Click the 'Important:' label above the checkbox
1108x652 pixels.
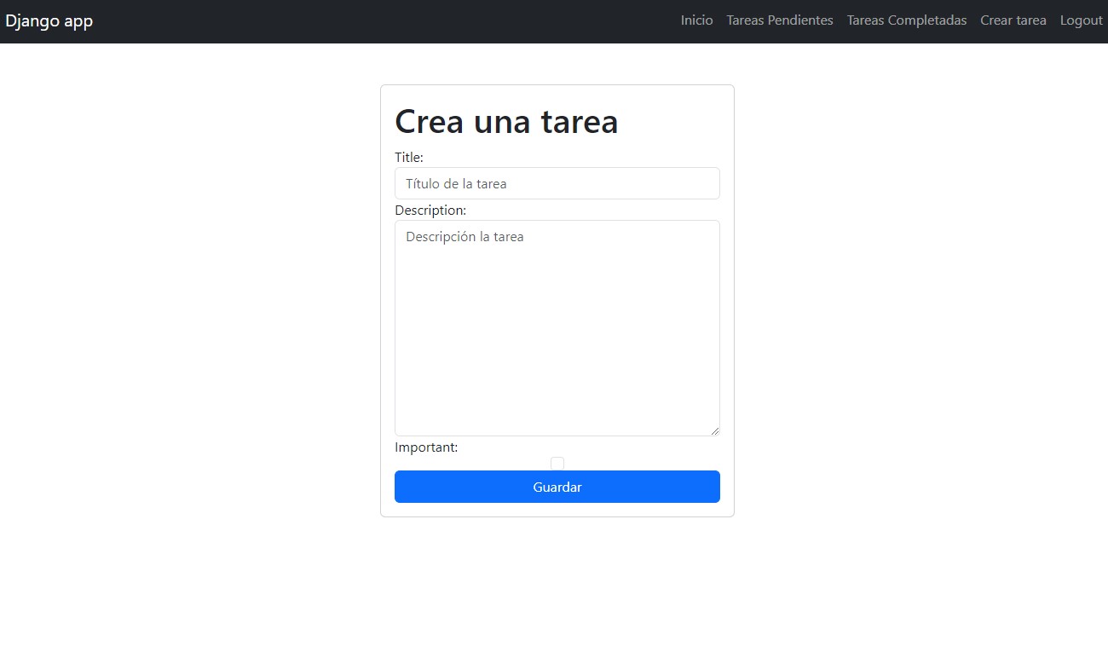(426, 447)
